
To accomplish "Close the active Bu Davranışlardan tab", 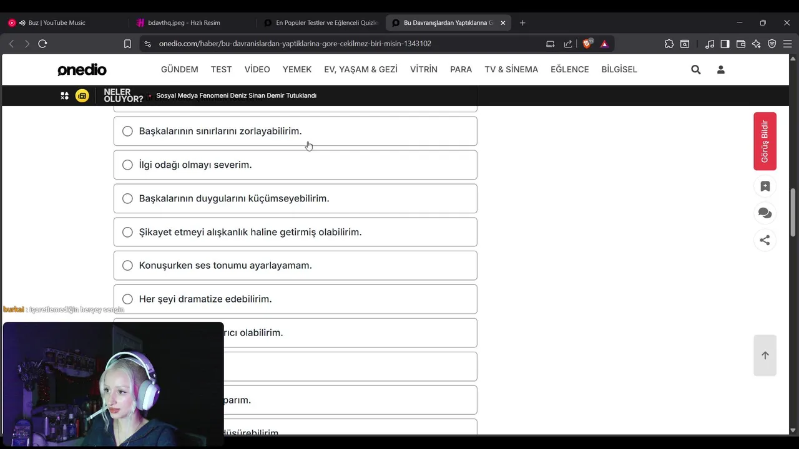I will point(503,22).
